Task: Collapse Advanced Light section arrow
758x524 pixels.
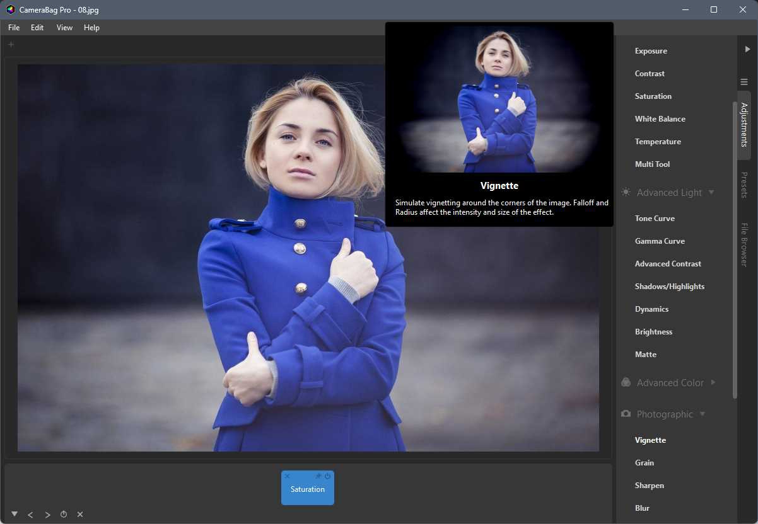Action: [711, 192]
